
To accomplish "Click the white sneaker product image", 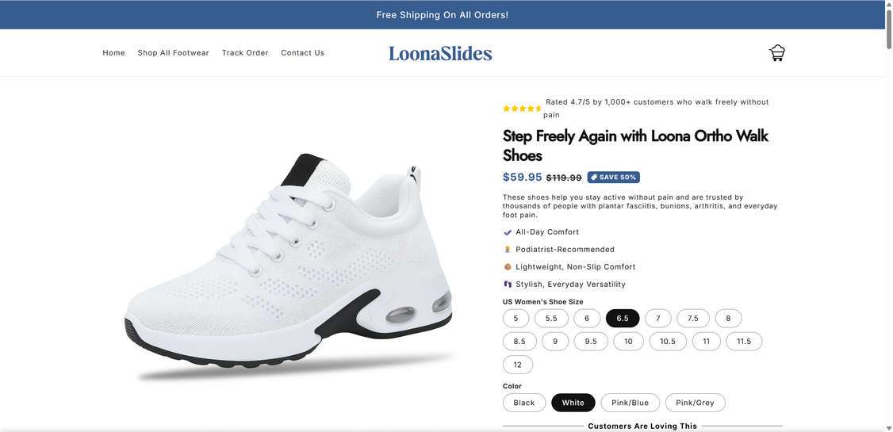I will (289, 266).
